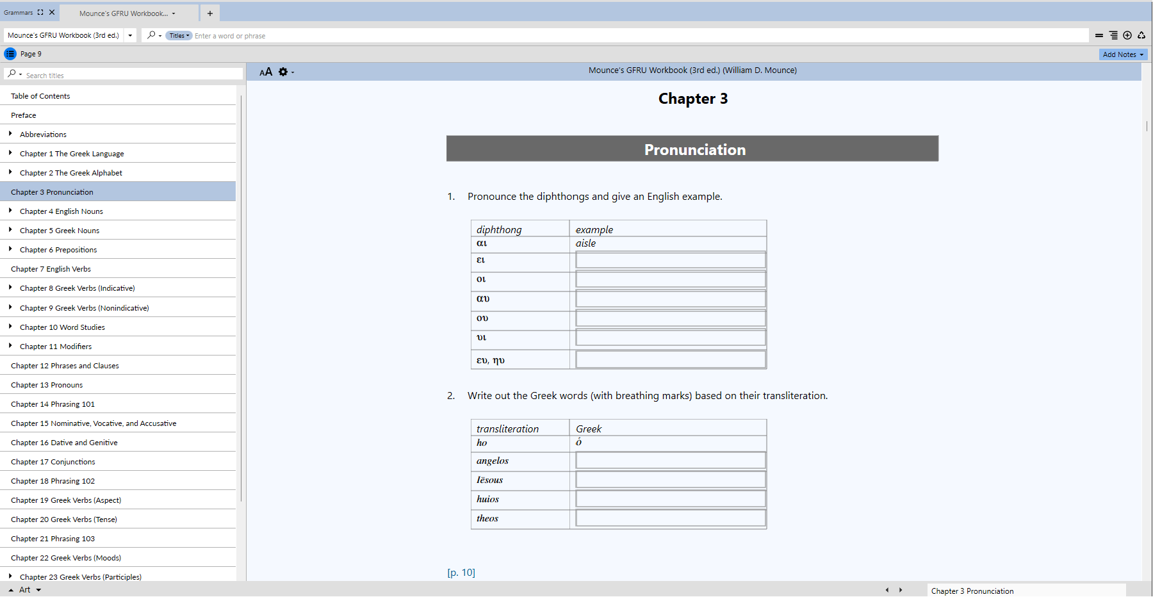Viewport: 1153px width, 597px height.
Task: Click the Search titles input field
Action: point(133,75)
